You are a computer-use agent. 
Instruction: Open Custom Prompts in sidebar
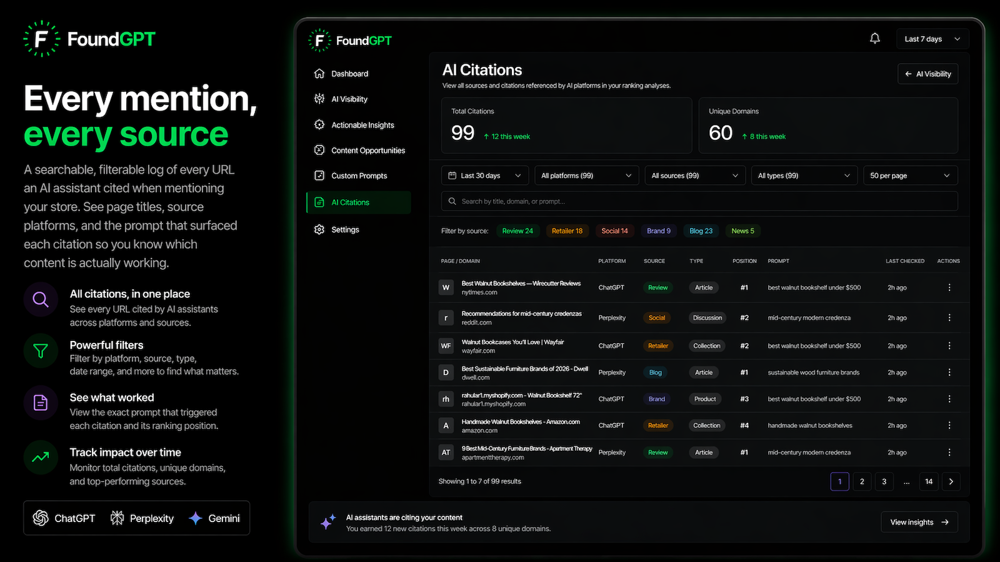click(x=358, y=175)
